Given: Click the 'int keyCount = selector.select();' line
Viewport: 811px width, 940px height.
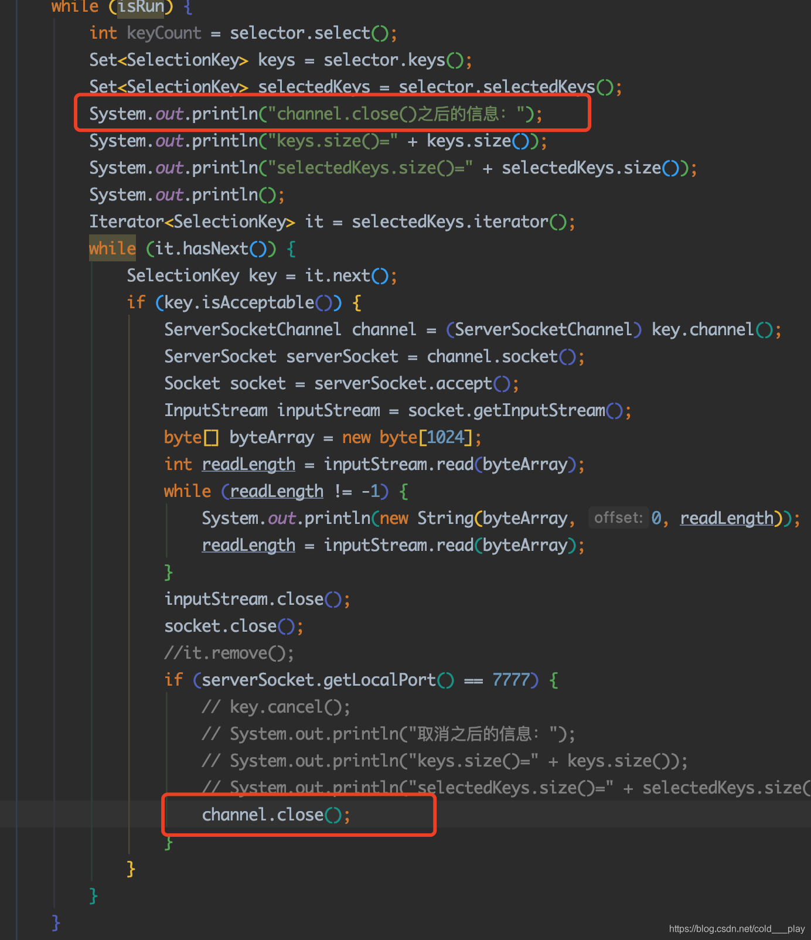Looking at the screenshot, I should [243, 33].
